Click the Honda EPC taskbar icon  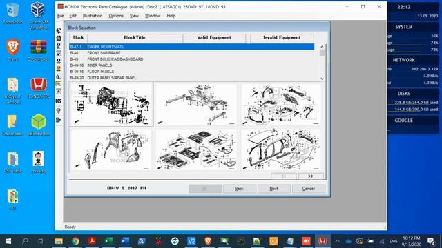(x=323, y=241)
